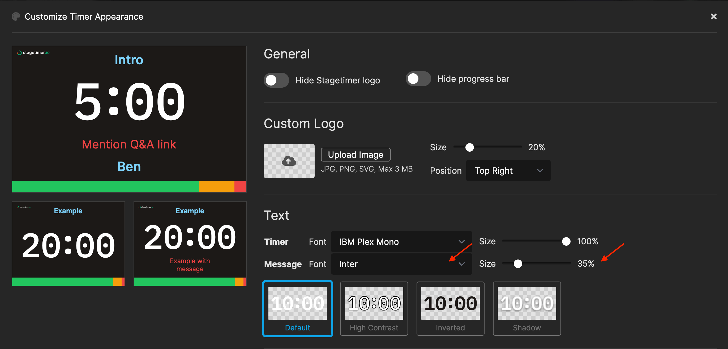
Task: Click the 'Custom Logo' section heading
Action: [303, 124]
